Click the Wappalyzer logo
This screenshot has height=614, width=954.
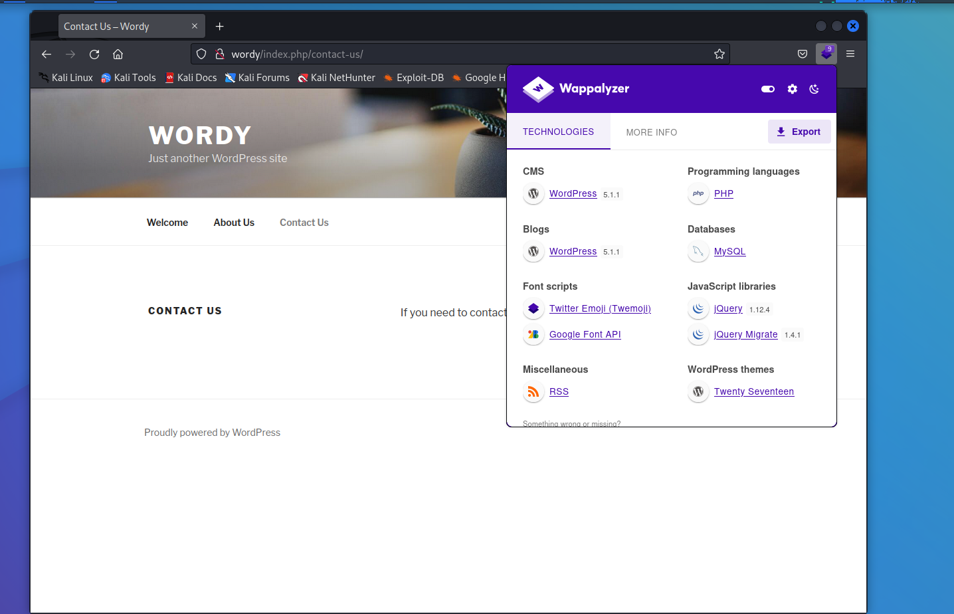click(x=576, y=89)
